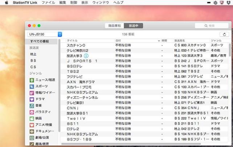Switch to the 放送中 tab
This screenshot has height=147, width=233.
pos(134,26)
